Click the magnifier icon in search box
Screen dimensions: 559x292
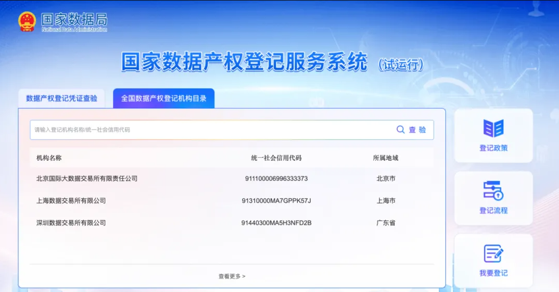click(x=400, y=130)
